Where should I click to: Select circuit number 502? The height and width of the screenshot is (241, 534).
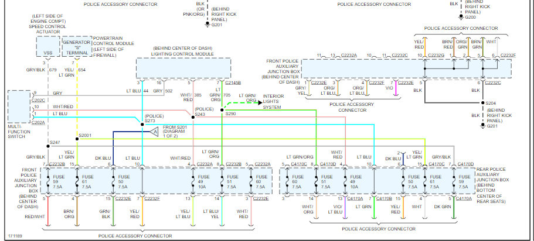pos(169,91)
